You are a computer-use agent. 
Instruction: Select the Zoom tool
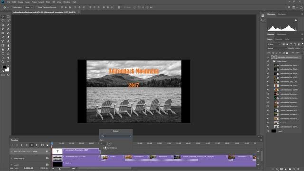click(x=3, y=62)
